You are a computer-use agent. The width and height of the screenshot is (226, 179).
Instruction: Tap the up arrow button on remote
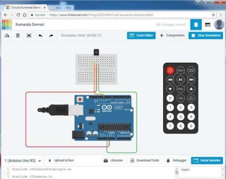[191, 89]
